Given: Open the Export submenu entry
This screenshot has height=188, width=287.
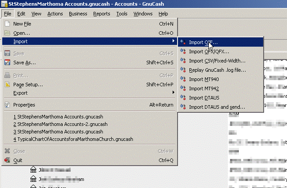Looking at the screenshot, I should pos(90,93).
